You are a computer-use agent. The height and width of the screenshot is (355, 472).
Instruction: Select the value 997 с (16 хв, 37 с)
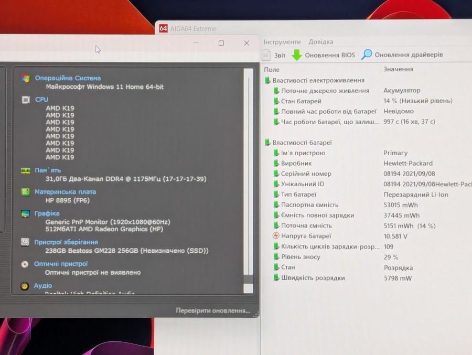[x=409, y=122]
